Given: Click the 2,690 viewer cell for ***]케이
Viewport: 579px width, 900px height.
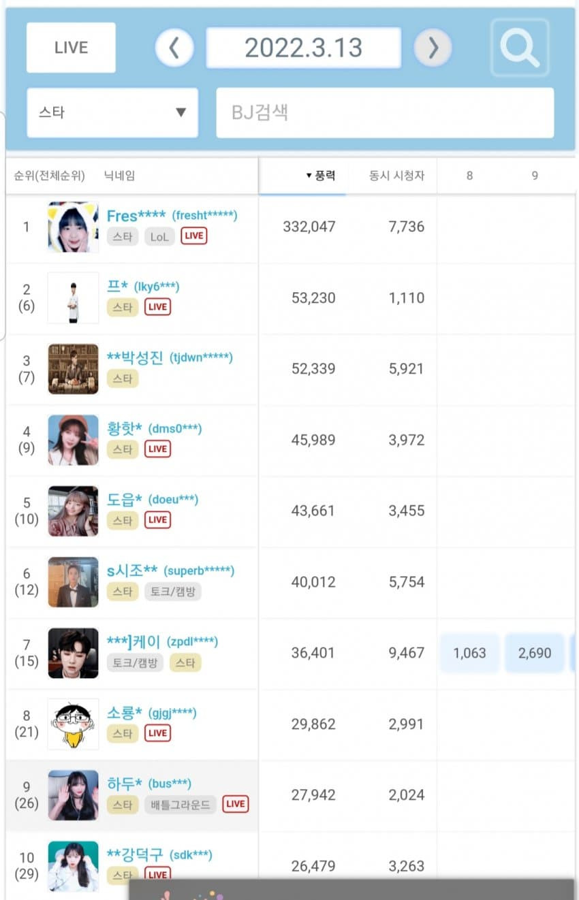Looking at the screenshot, I should coord(535,653).
